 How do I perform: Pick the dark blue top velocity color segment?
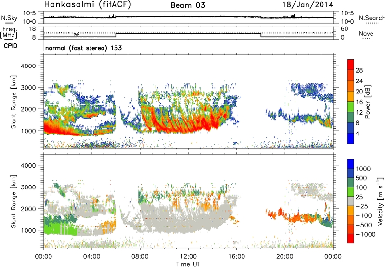pos(351,164)
